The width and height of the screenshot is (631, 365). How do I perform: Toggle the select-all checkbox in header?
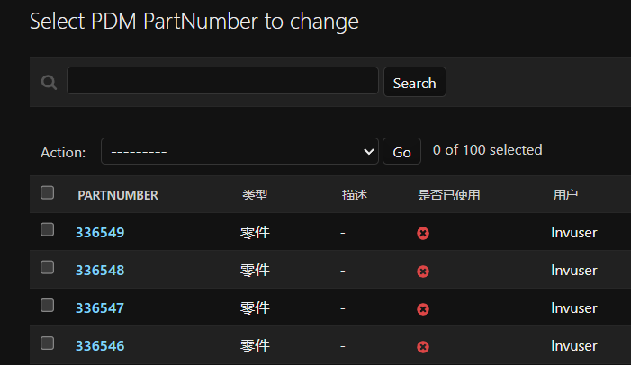(47, 192)
